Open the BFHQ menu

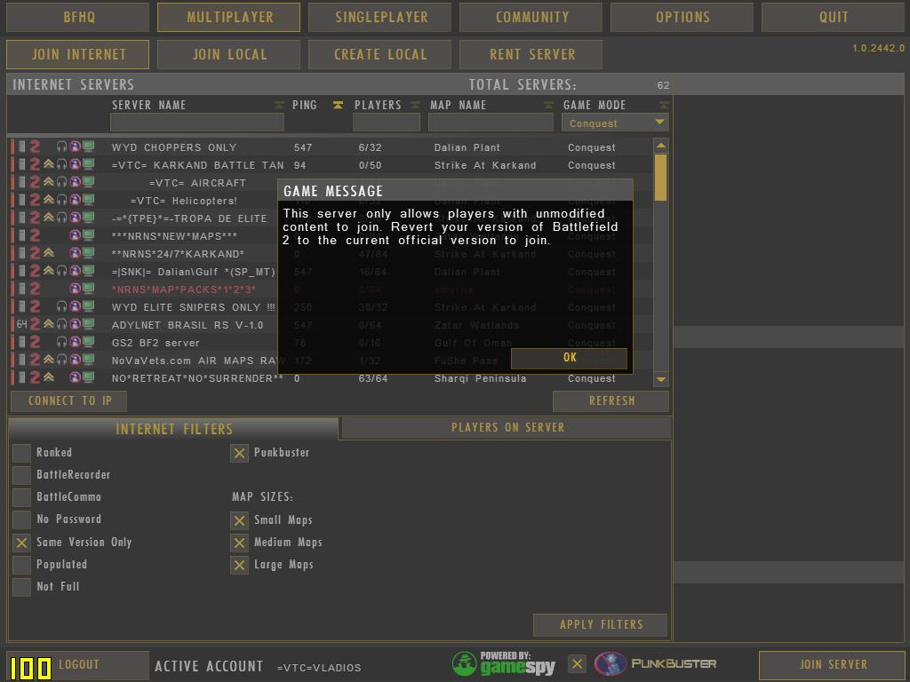[78, 18]
